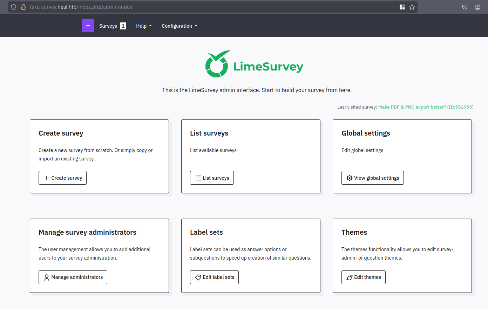Open Surveys in the top navigation
The width and height of the screenshot is (488, 309).
108,26
